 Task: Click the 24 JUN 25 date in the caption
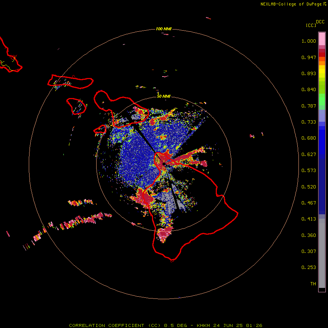[228, 325]
